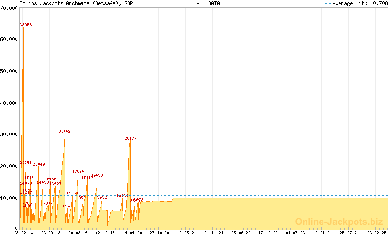Select the 9632 data point label
This screenshot has width=388, height=237.
pyautogui.click(x=102, y=197)
